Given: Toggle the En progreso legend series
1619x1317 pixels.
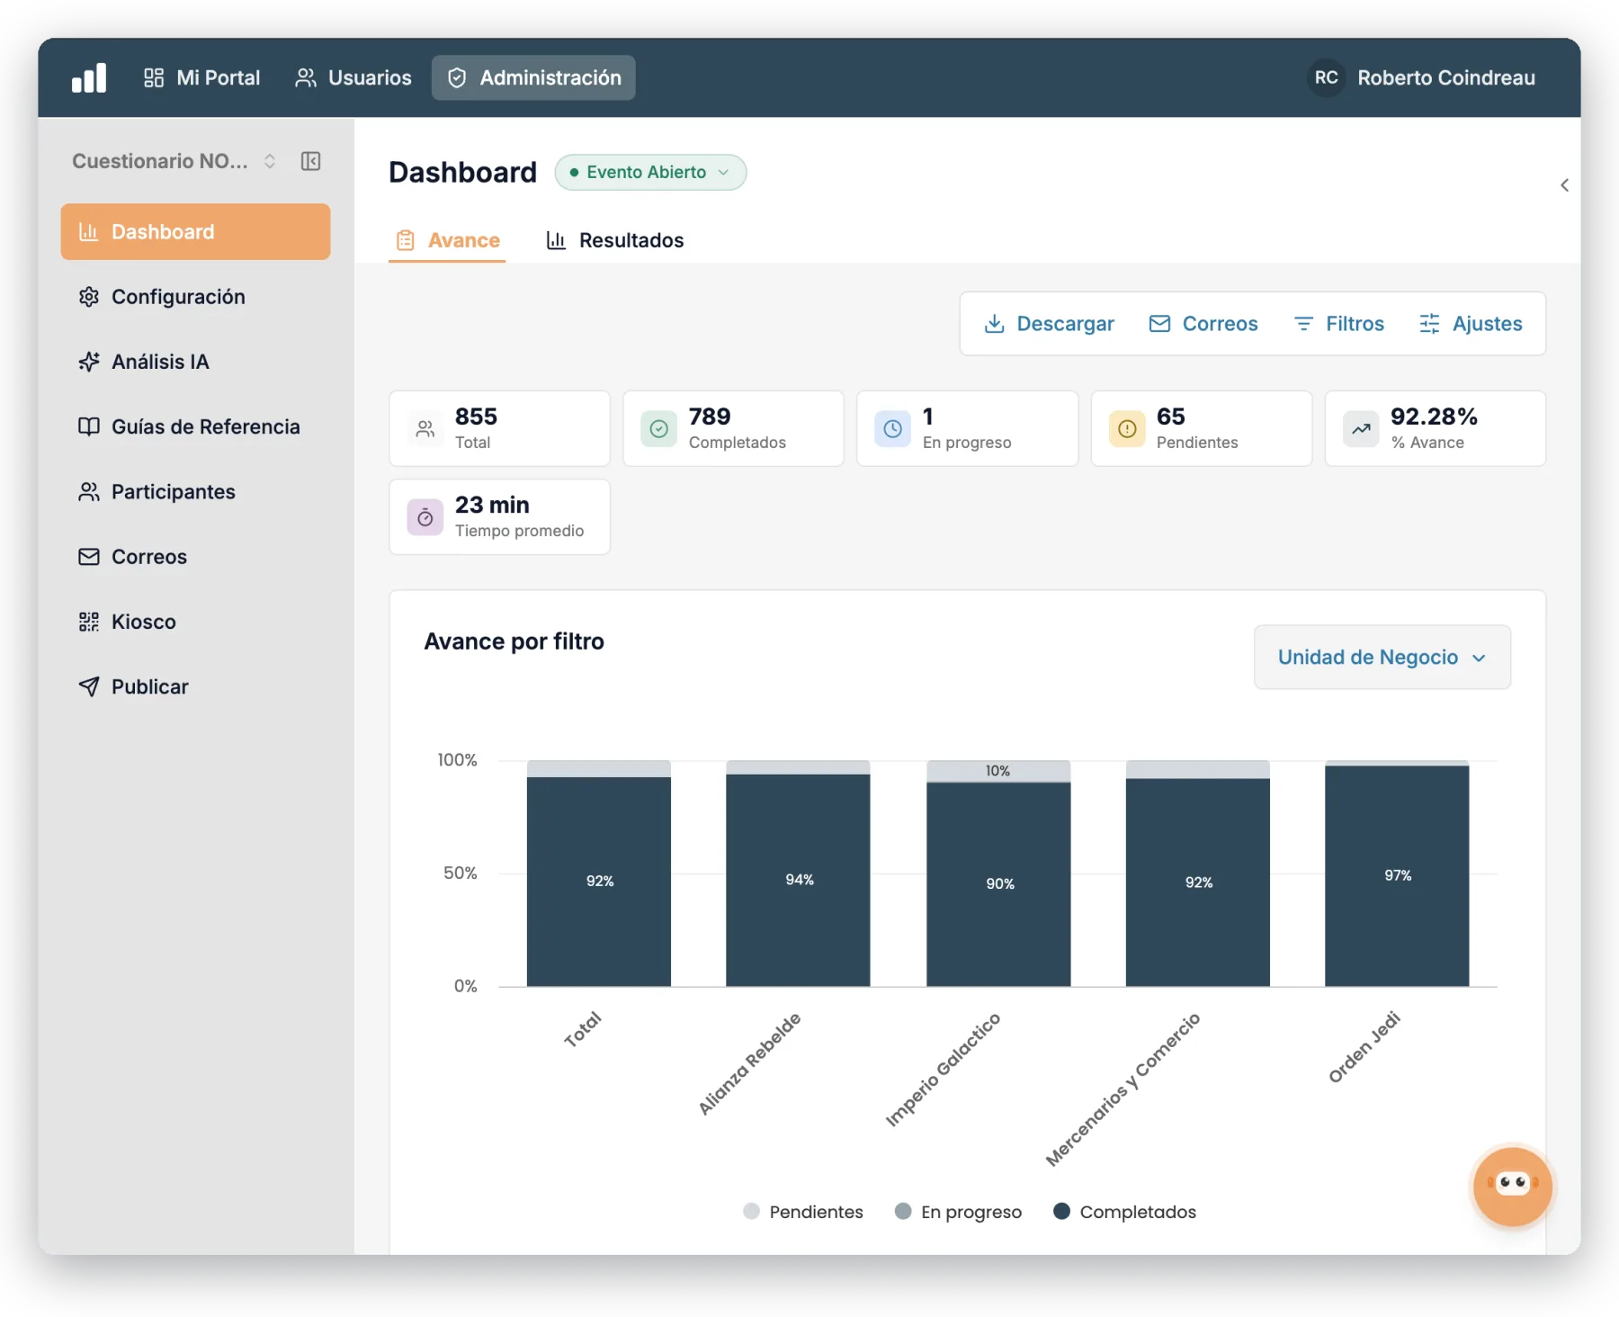Looking at the screenshot, I should click(958, 1212).
